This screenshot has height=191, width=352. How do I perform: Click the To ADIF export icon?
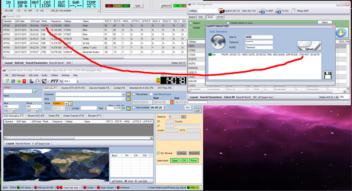click(262, 11)
